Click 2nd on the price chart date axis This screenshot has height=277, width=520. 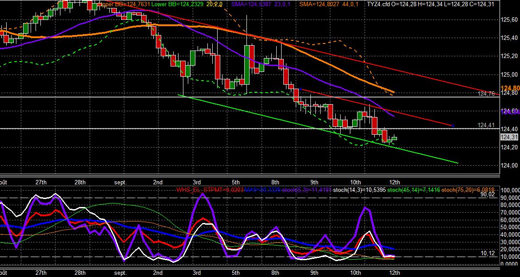point(158,182)
